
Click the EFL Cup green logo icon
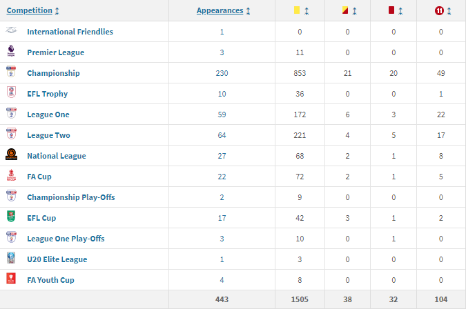click(x=11, y=217)
